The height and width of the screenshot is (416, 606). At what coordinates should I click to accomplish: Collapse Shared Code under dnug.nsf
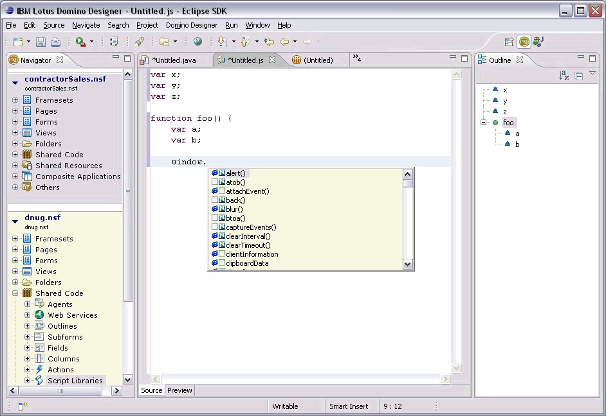point(15,293)
